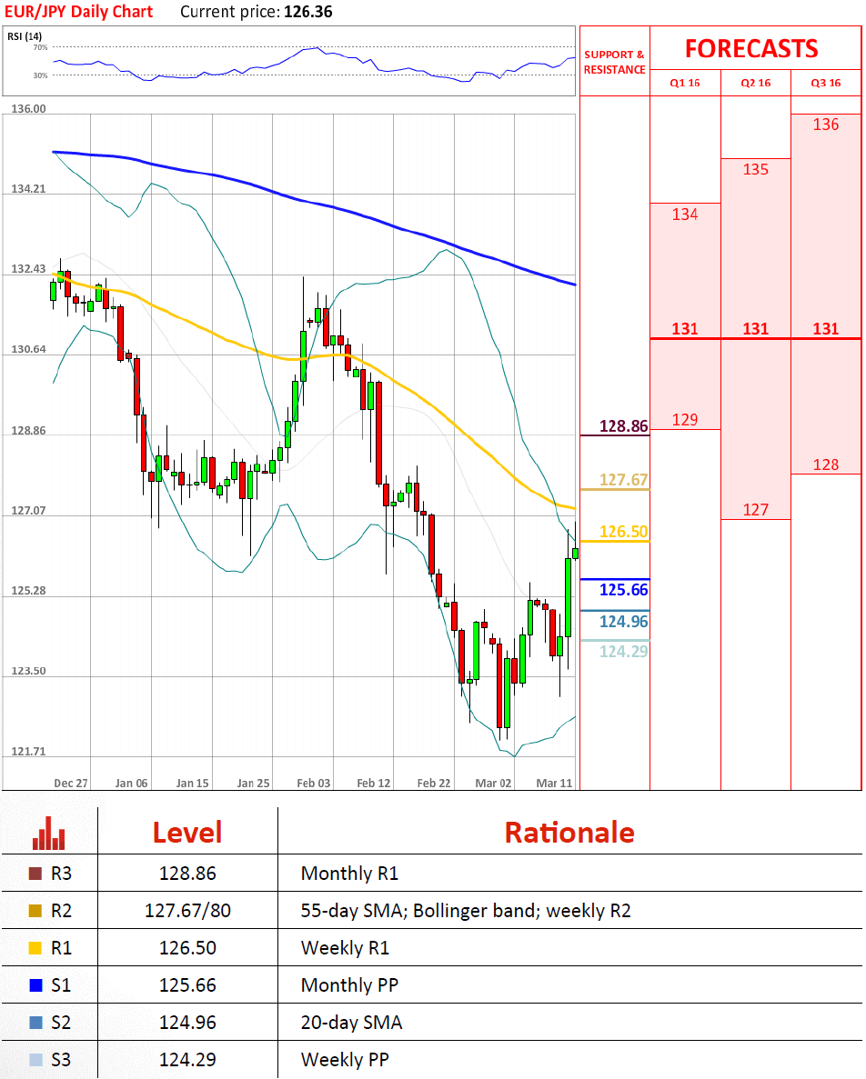The height and width of the screenshot is (1079, 866).
Task: Select the Q1 16 forecast column header
Action: pos(685,83)
